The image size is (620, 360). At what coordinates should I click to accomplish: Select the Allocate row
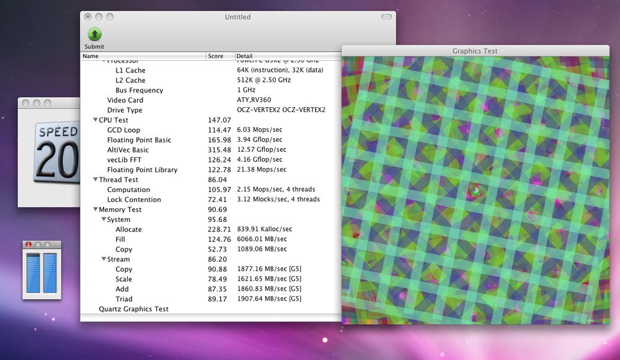click(211, 229)
